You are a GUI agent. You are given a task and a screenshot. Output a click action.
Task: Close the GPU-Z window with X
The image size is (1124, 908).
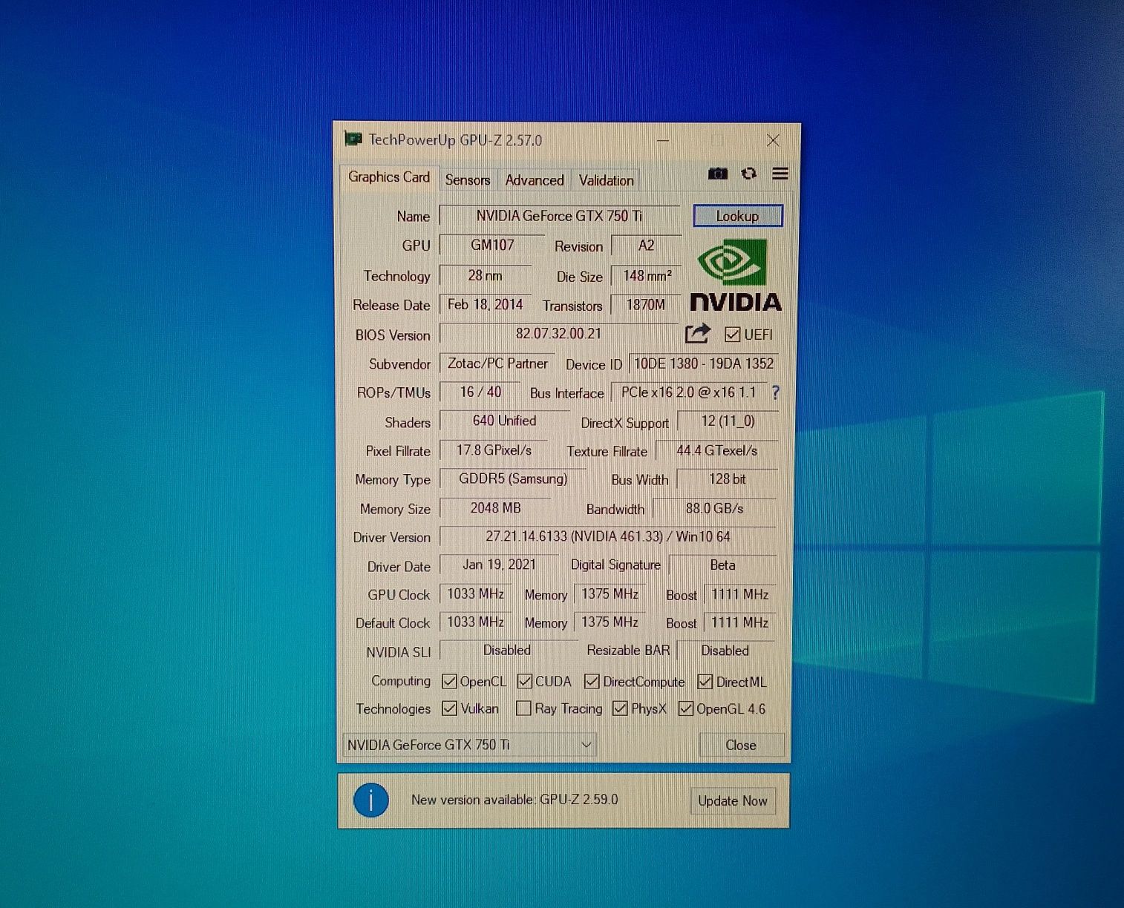point(773,140)
